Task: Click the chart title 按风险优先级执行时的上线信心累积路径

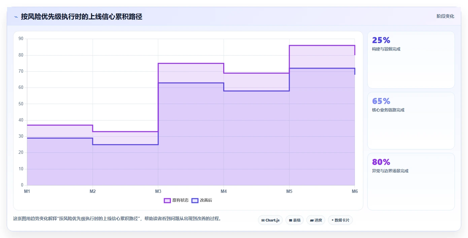Action: tap(81, 16)
